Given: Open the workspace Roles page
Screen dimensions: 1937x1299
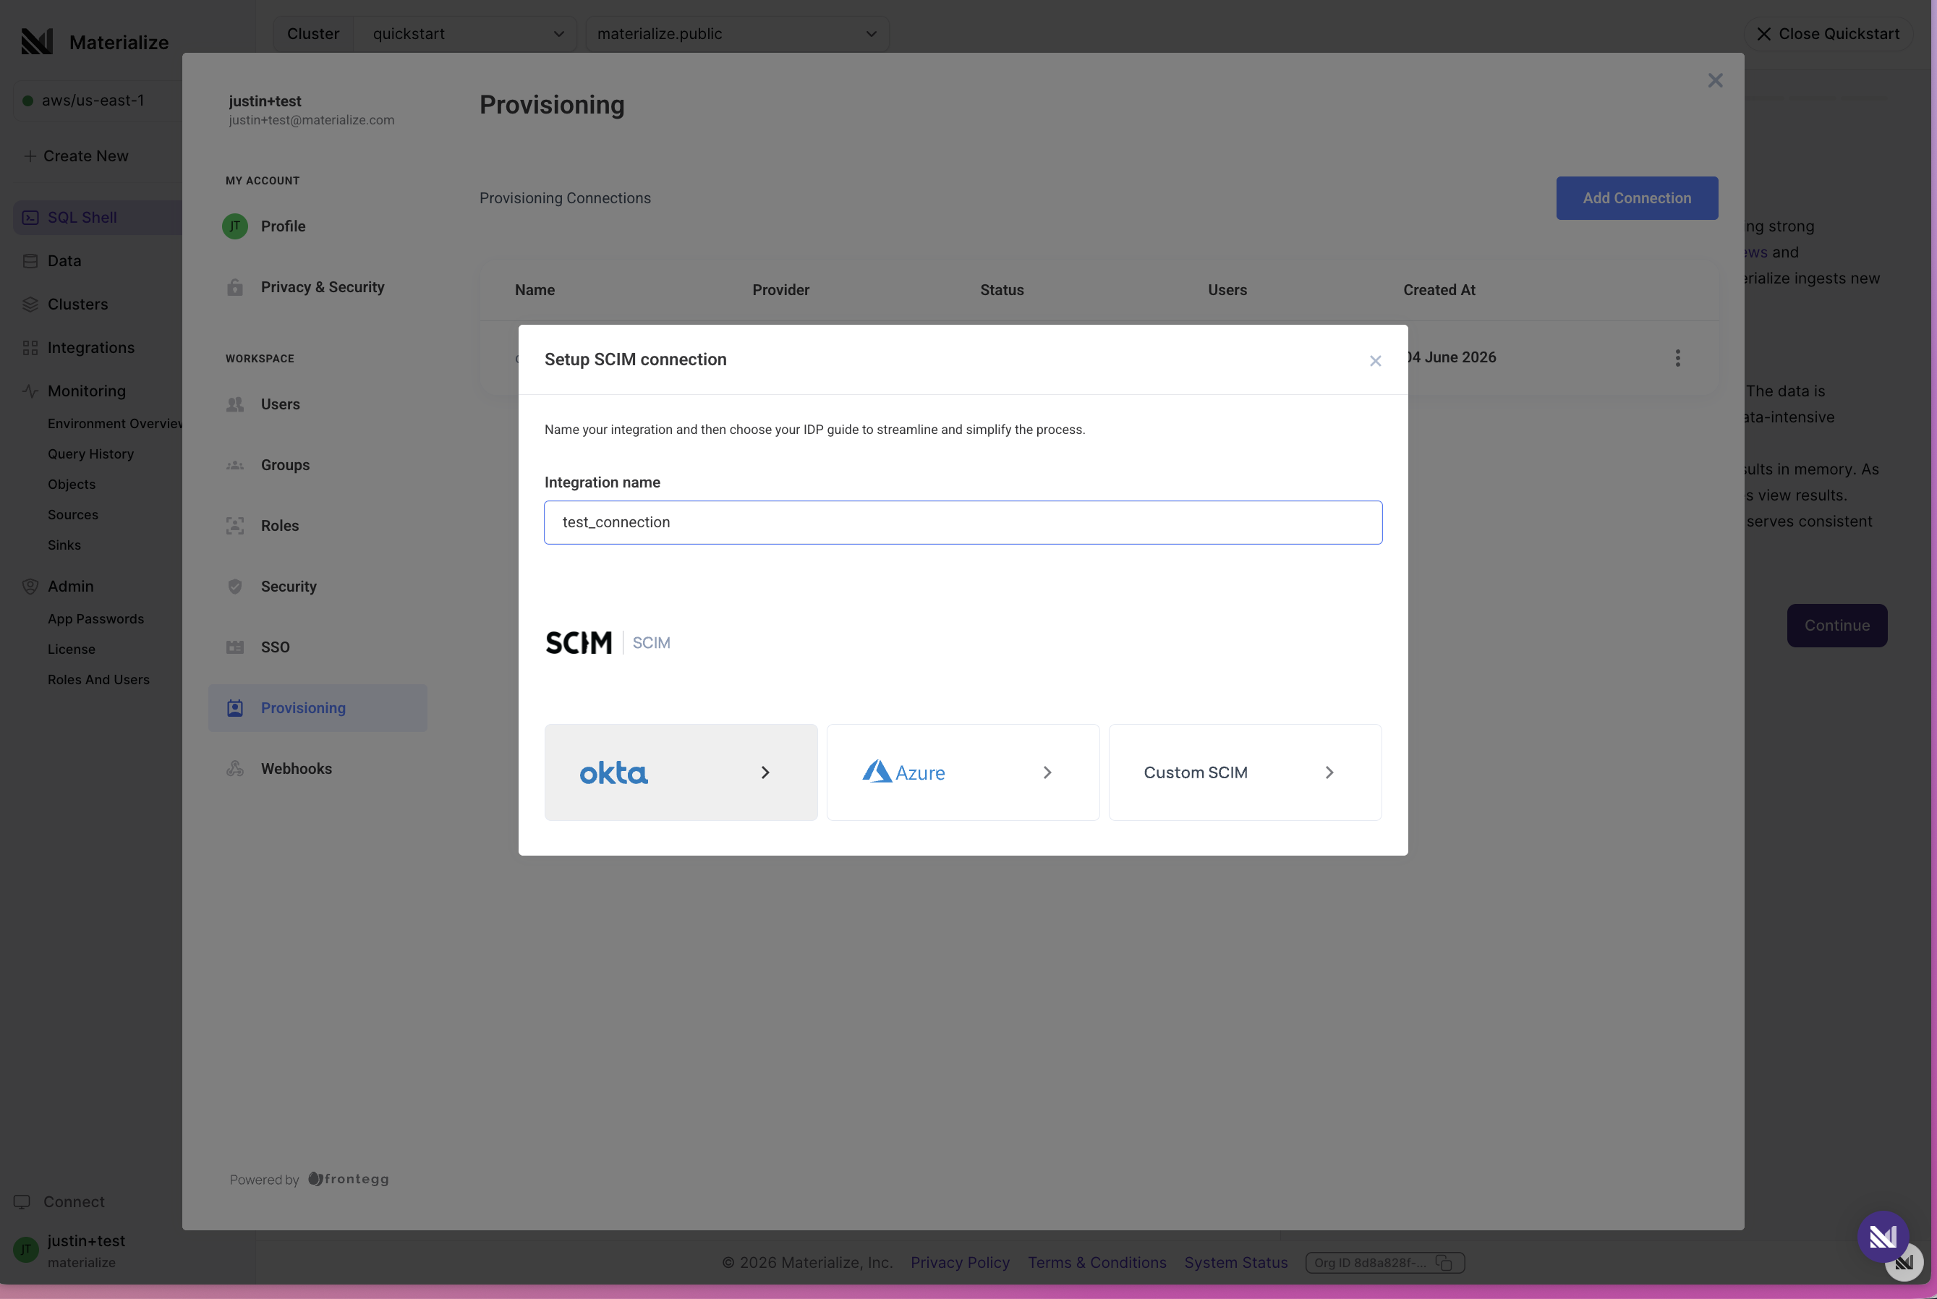Looking at the screenshot, I should point(318,525).
